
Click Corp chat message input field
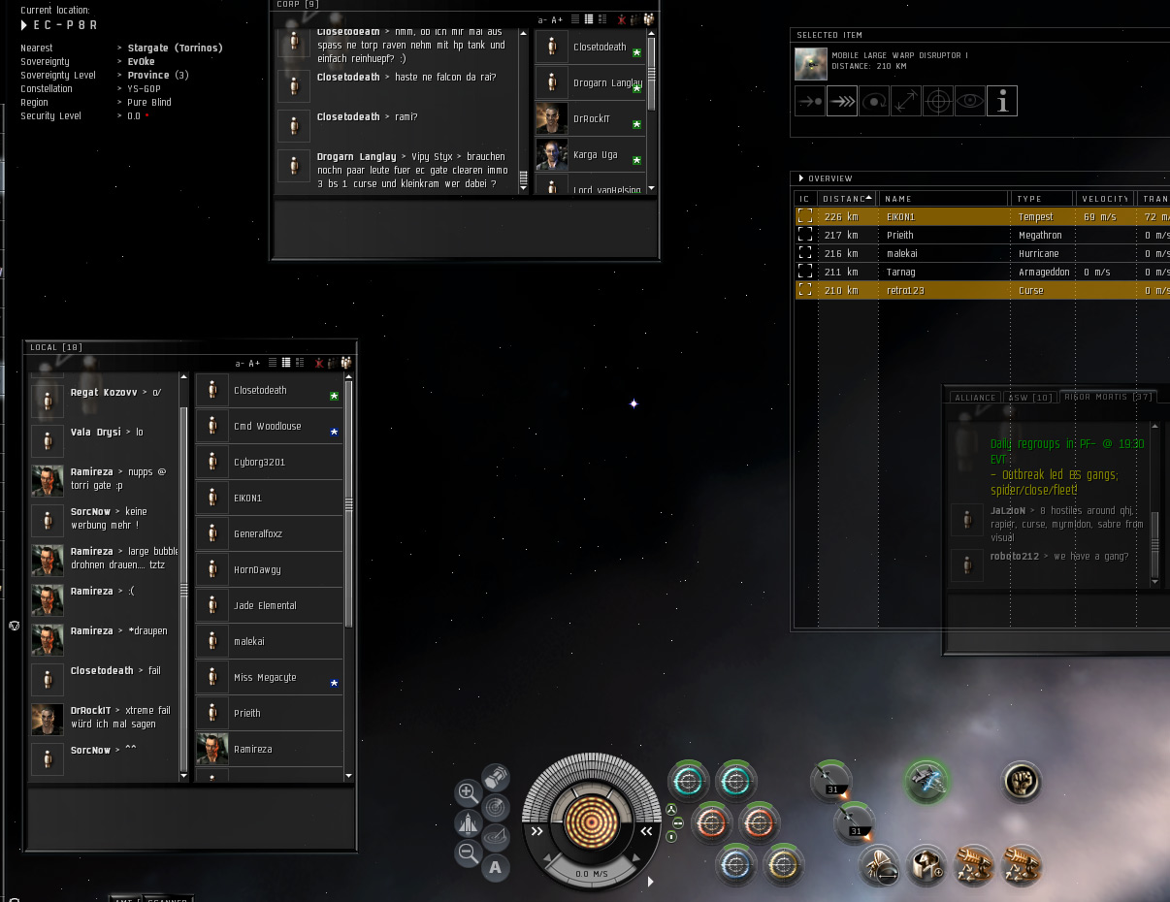coord(465,228)
